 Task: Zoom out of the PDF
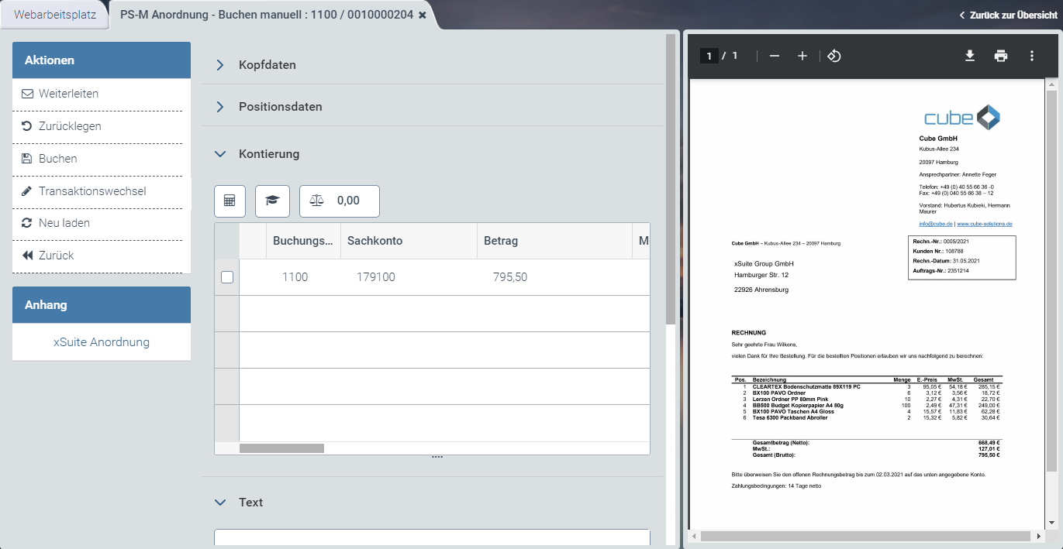coord(774,56)
